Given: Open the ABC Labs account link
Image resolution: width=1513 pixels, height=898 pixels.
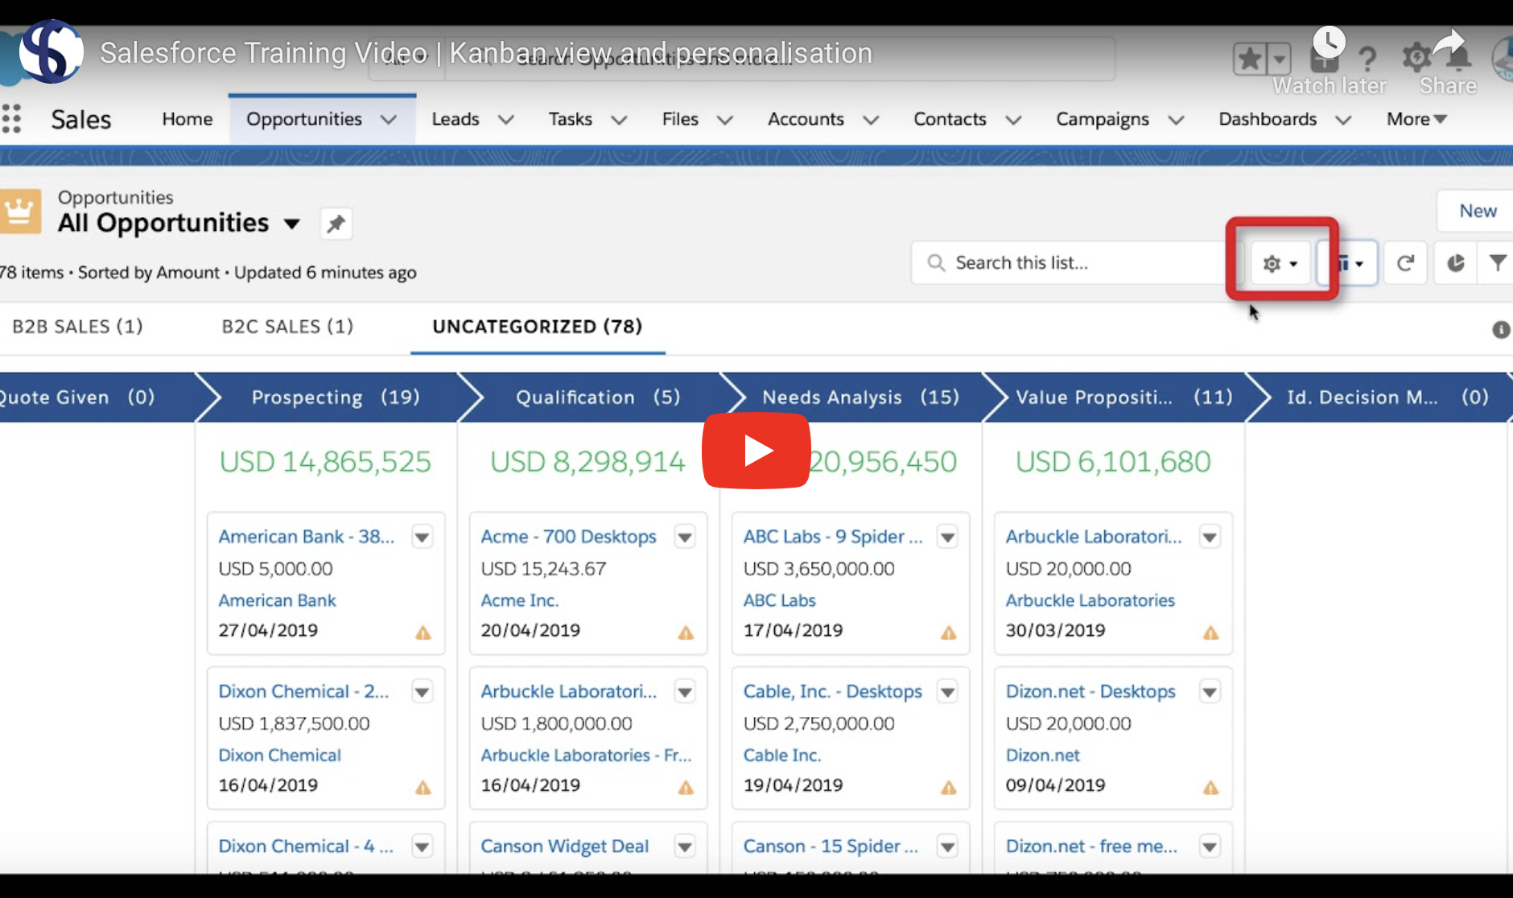Looking at the screenshot, I should (x=779, y=600).
